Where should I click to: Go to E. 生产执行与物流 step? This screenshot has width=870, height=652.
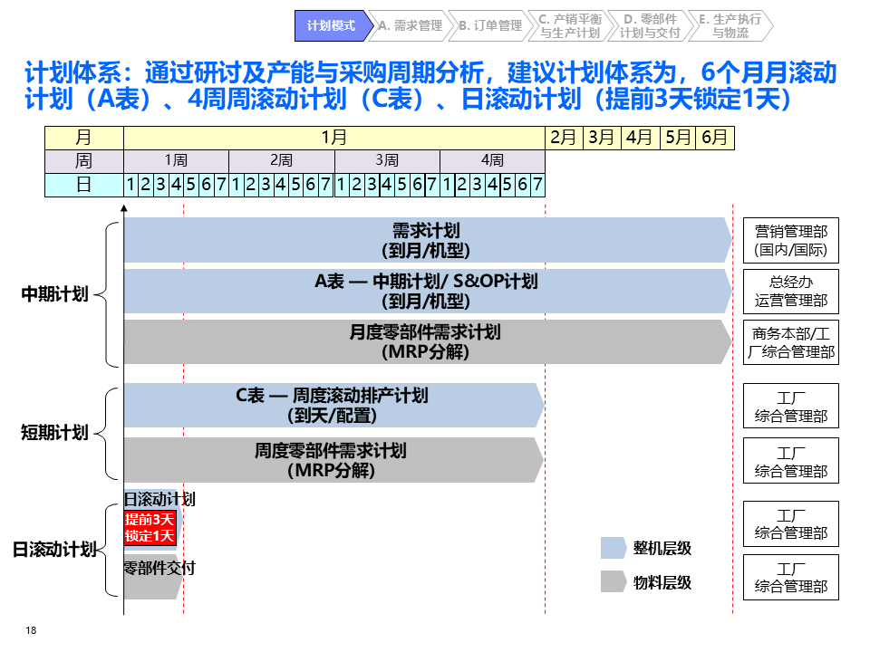(730, 25)
